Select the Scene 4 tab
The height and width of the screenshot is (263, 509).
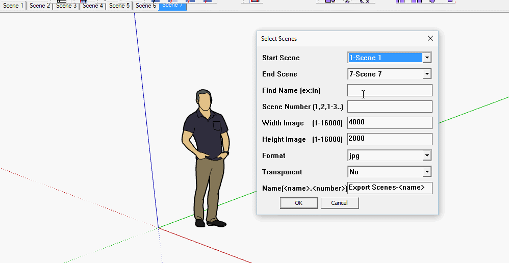point(93,6)
